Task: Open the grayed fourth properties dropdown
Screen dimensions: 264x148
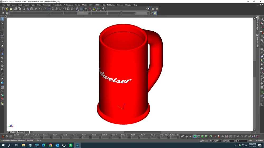Action: tap(84, 13)
